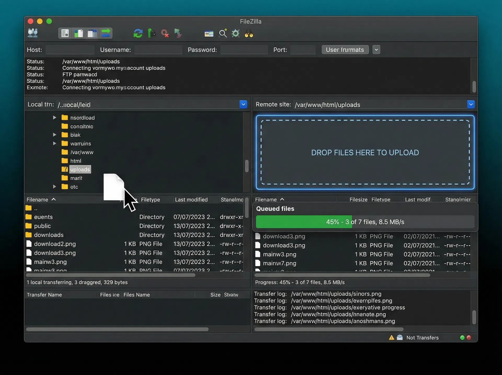The image size is (502, 375).
Task: Expand the warruins folder
Action: pyautogui.click(x=54, y=144)
